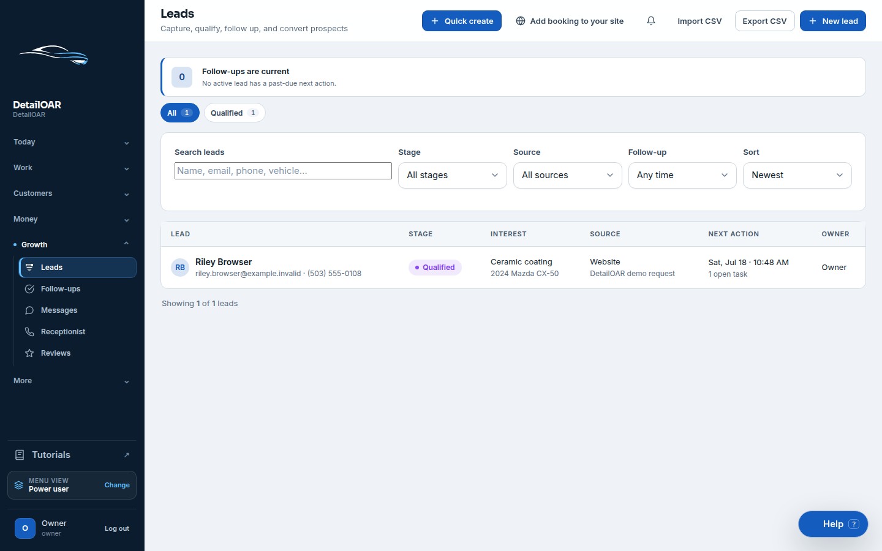Open Receptionist page in sidebar

tap(78, 332)
